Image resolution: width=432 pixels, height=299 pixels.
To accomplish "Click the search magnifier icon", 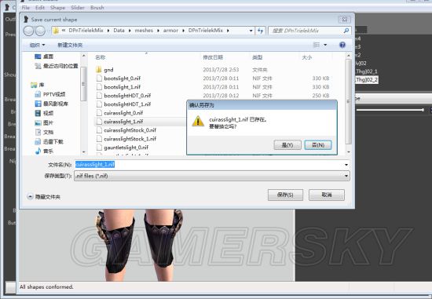I will pyautogui.click(x=346, y=31).
